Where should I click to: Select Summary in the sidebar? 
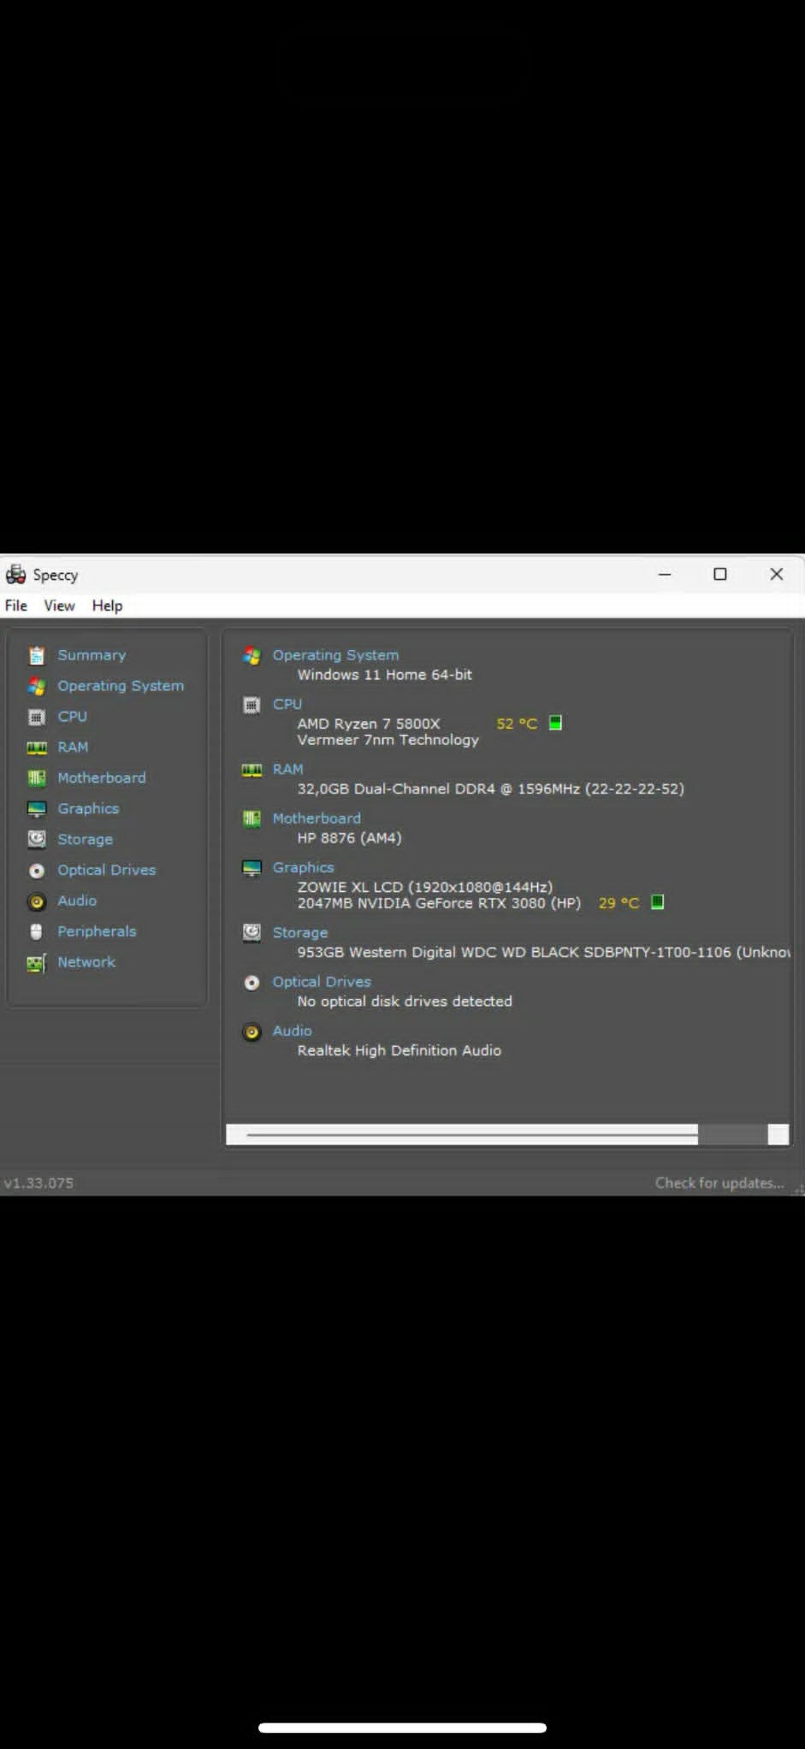tap(92, 655)
